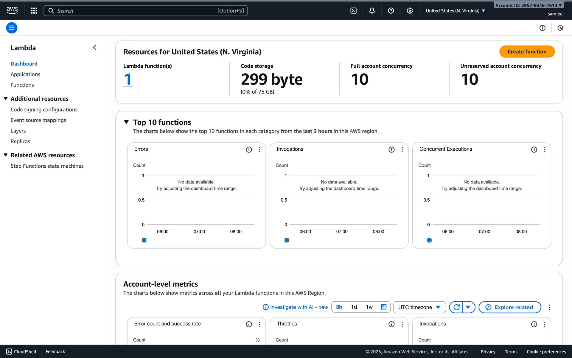Open Layers in the sidebar
This screenshot has height=358, width=572.
(18, 131)
